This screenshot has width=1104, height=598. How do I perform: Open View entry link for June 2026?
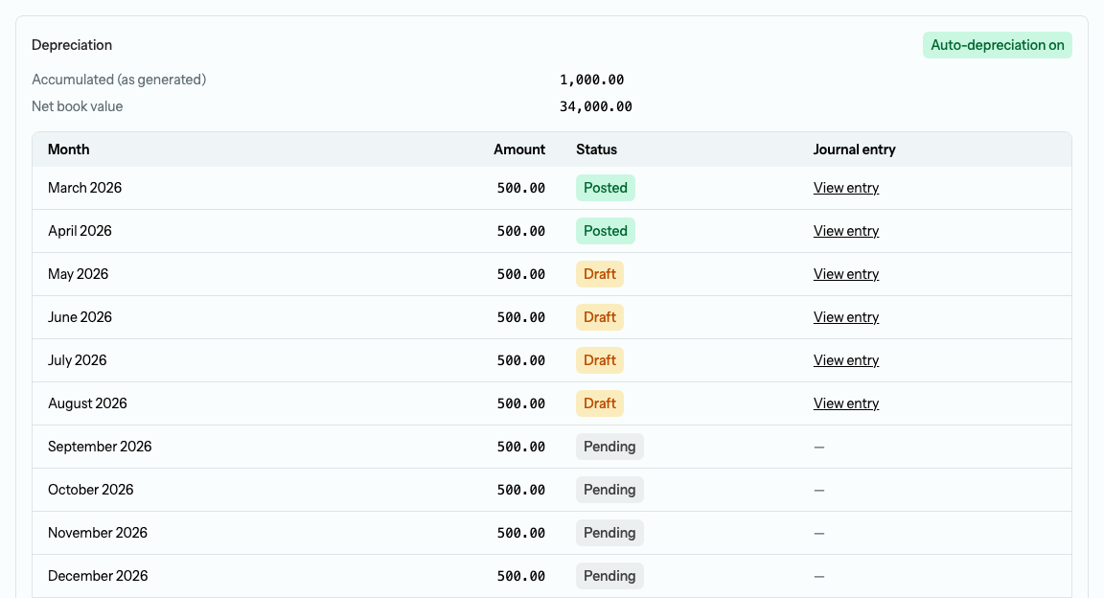pos(845,317)
